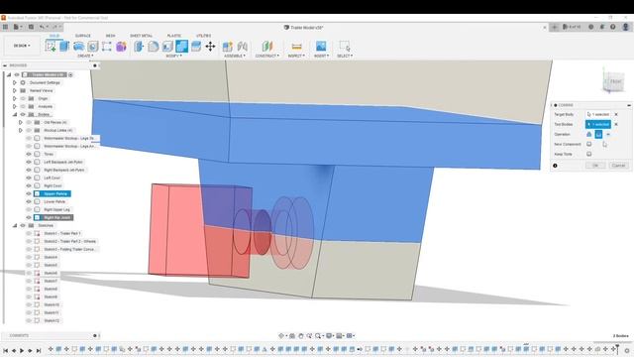Viewport: 634px width, 357px height.
Task: Expand the Document Settings node
Action: point(15,82)
